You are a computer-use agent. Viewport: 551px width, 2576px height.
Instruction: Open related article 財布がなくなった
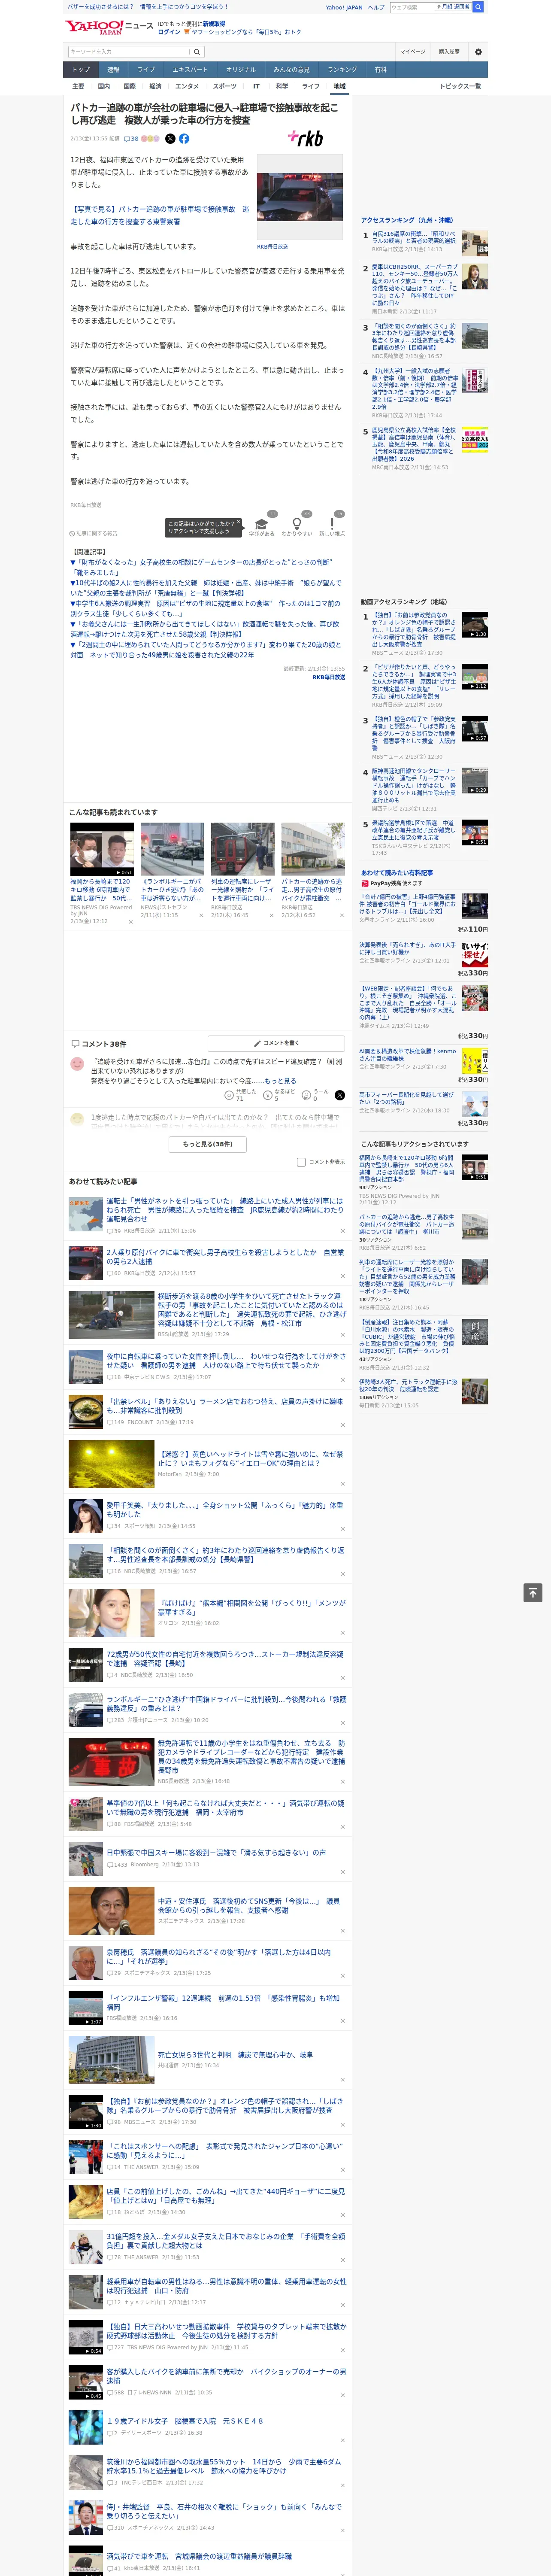200,568
